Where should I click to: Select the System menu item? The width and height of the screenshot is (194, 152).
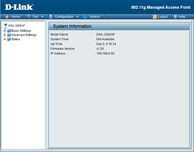coord(94,17)
